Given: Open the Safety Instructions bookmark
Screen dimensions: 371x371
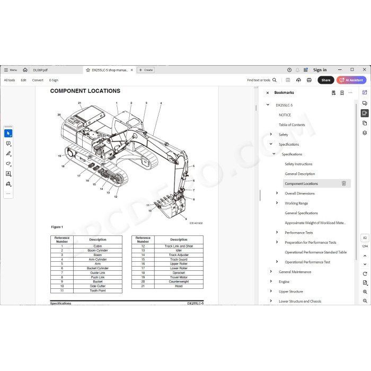Looking at the screenshot, I should tap(298, 164).
